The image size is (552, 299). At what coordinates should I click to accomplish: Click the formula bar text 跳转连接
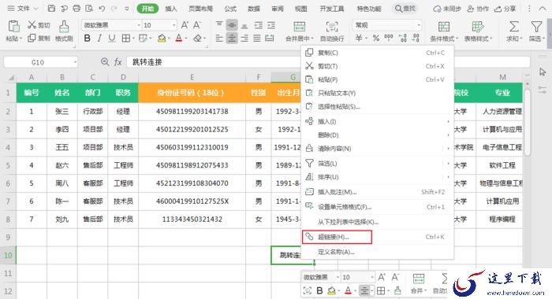[147, 62]
